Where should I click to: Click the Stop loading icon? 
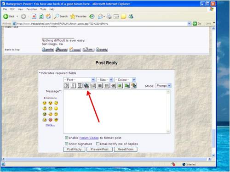pyautogui.click(x=34, y=16)
